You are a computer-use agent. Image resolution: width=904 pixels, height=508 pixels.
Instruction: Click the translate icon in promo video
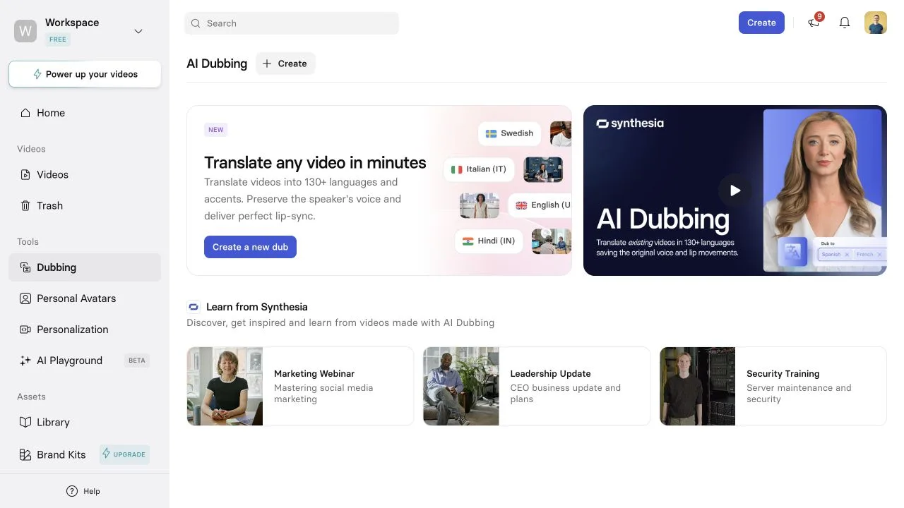pos(792,252)
